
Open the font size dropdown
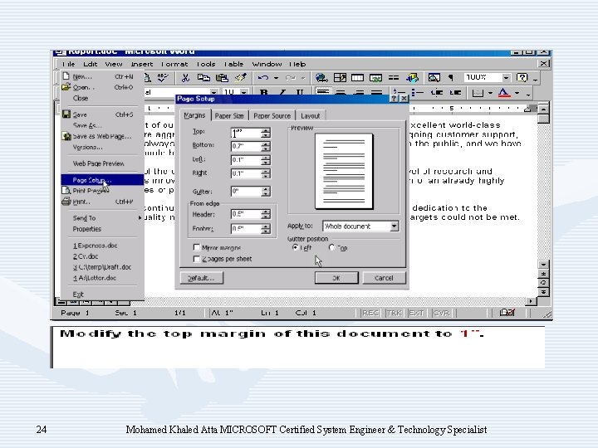pyautogui.click(x=243, y=92)
